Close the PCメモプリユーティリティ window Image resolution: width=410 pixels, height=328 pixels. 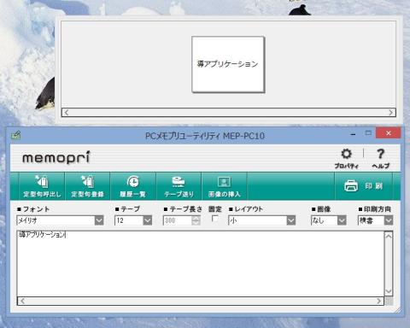389,133
